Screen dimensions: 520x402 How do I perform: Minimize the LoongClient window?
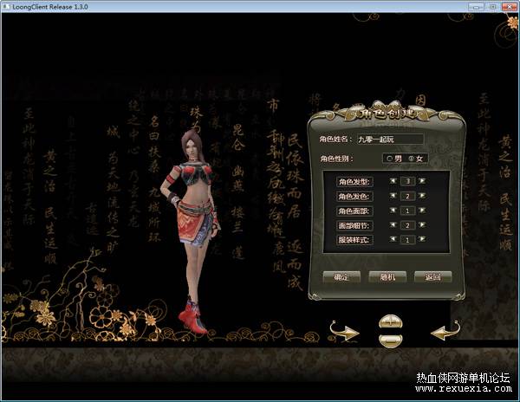(476, 7)
